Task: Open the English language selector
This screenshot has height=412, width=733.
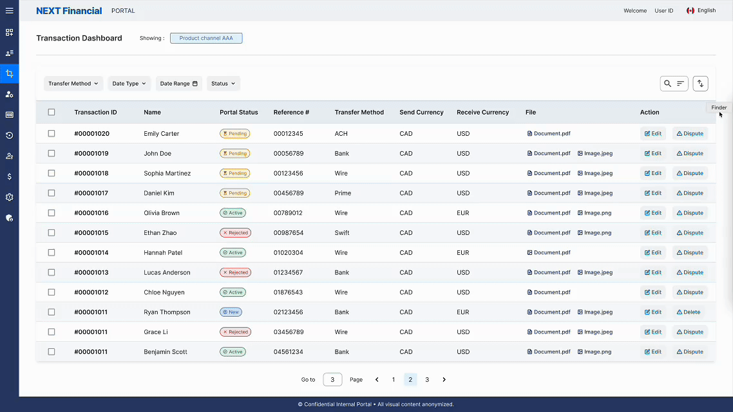Action: (701, 11)
